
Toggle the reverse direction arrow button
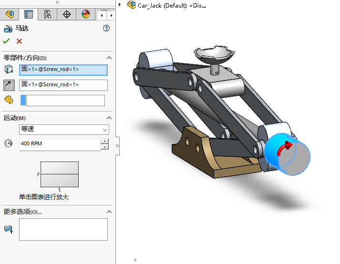9,85
